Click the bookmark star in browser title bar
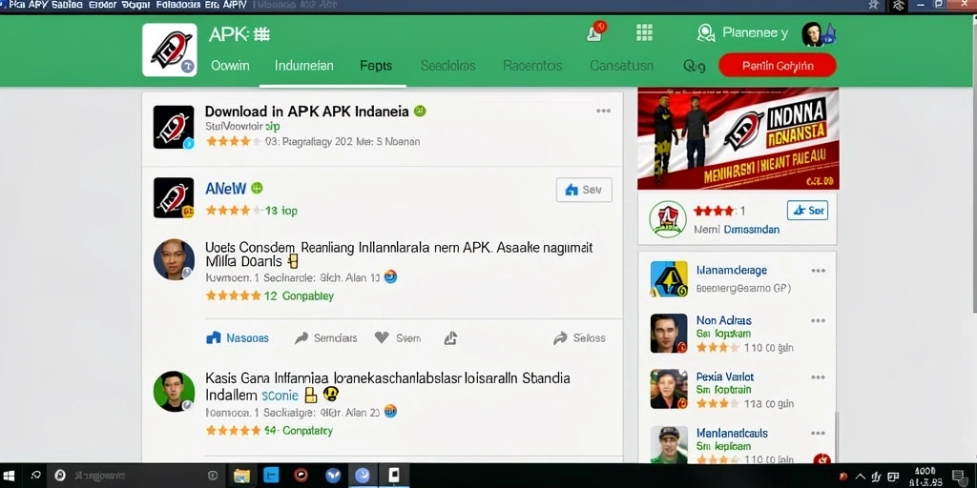This screenshot has width=977, height=488. [874, 5]
